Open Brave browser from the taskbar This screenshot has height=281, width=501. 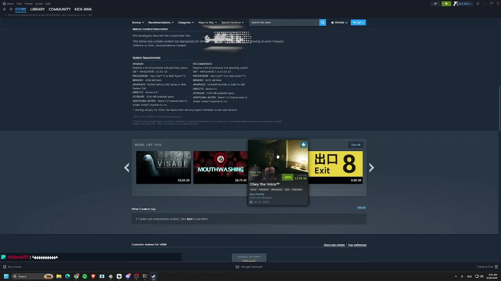(93, 276)
